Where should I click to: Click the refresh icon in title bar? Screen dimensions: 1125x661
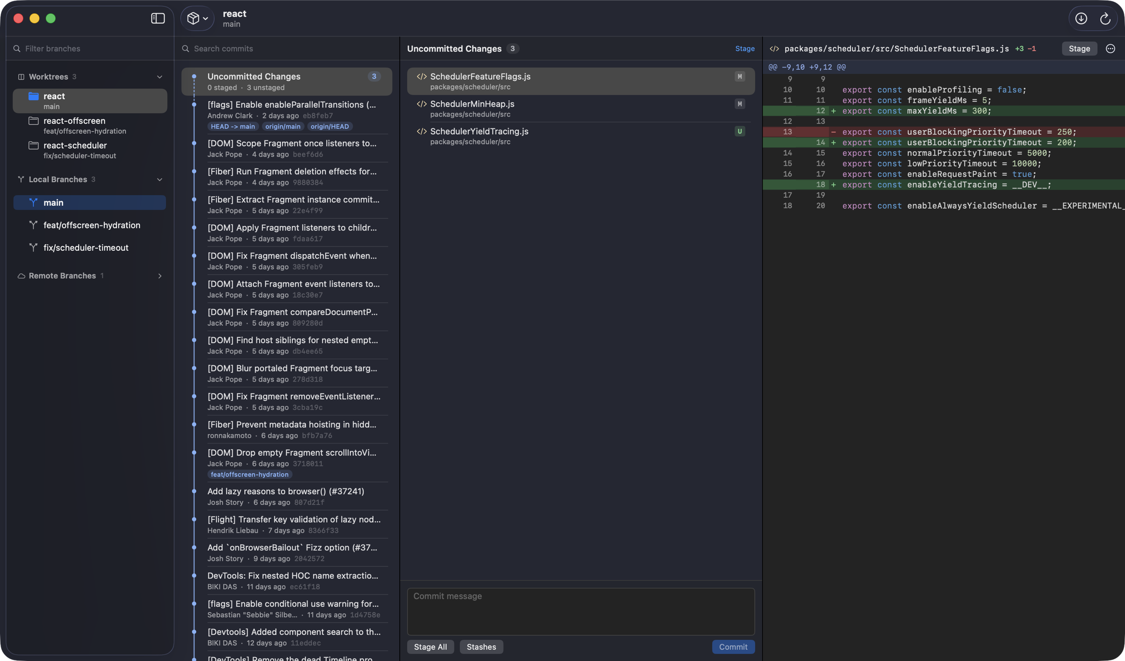click(x=1105, y=18)
